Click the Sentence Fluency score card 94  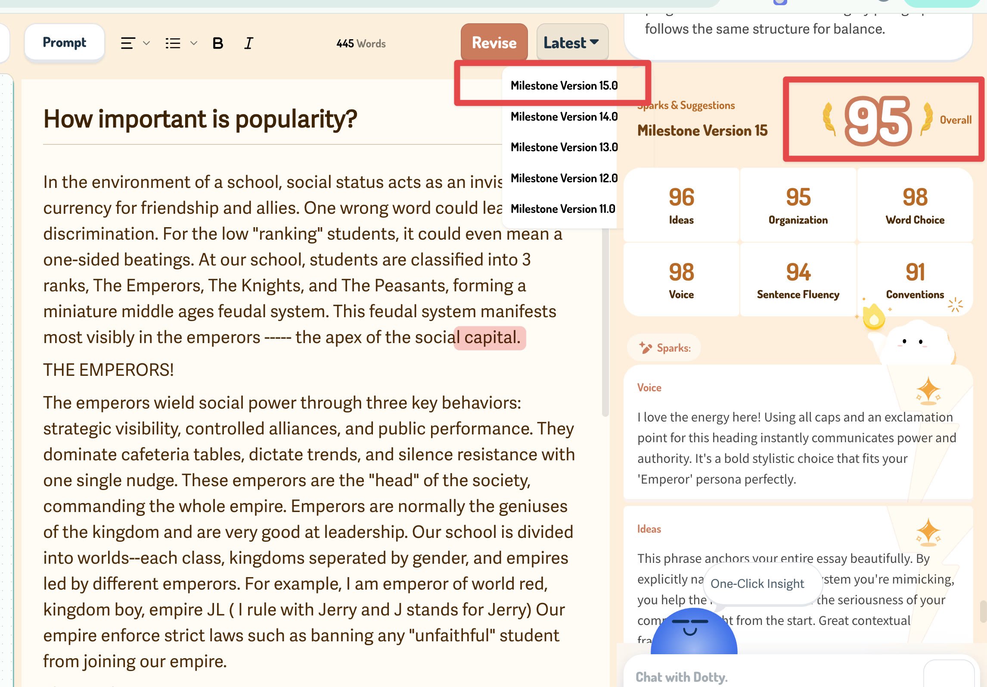(798, 279)
